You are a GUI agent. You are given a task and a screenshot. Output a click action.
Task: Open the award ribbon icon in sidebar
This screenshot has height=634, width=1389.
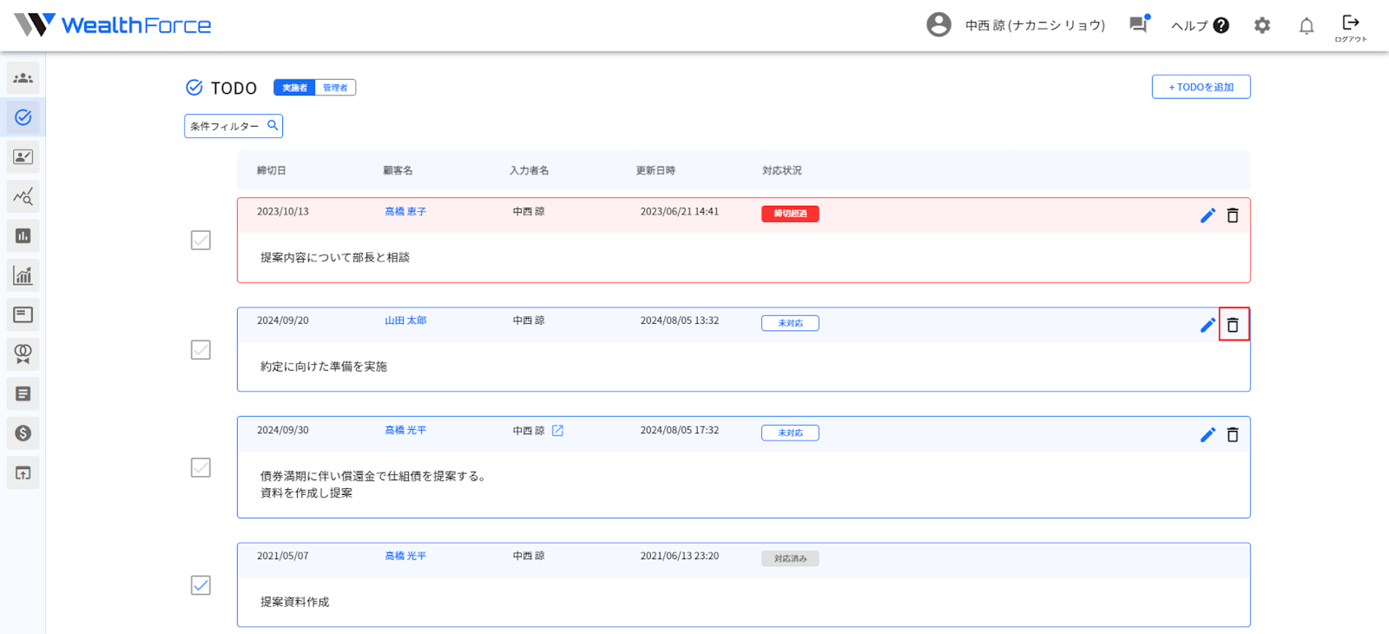[23, 354]
